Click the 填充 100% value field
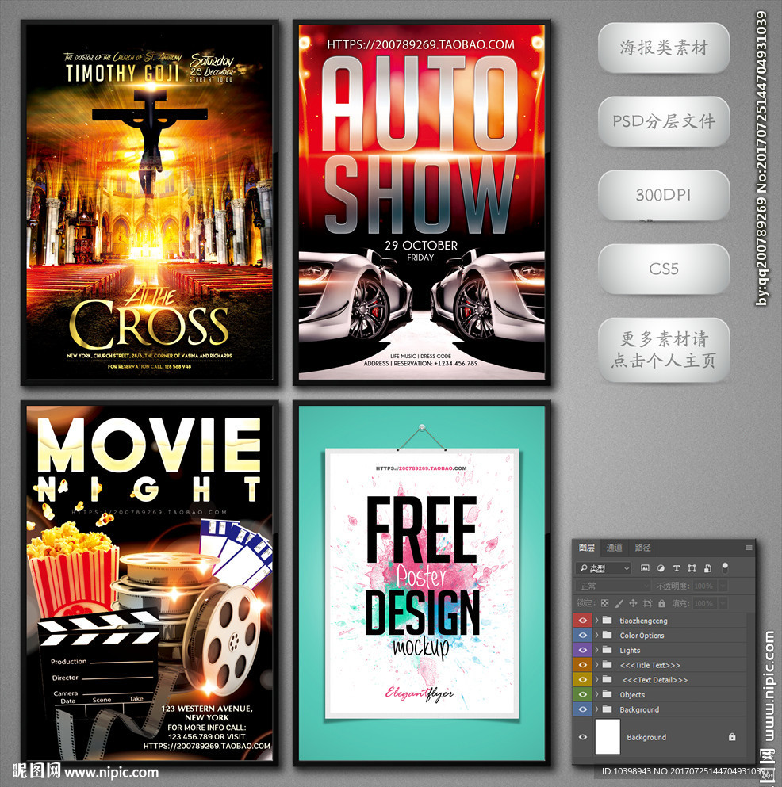The height and width of the screenshot is (787, 782). [x=704, y=603]
